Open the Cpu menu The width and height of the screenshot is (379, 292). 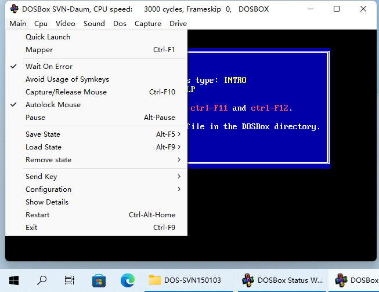[41, 24]
